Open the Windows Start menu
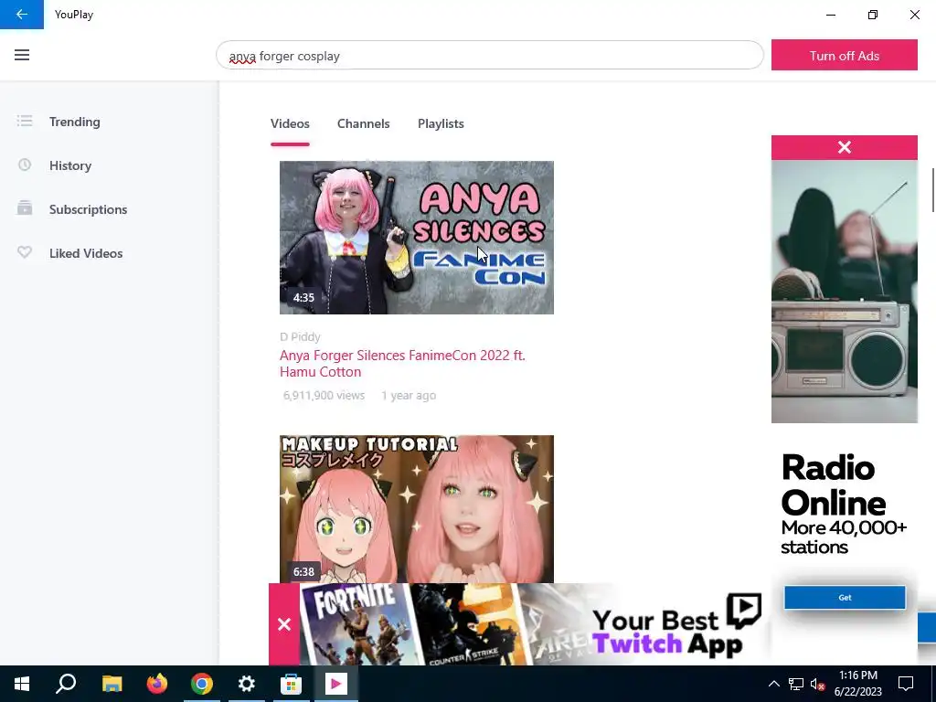This screenshot has height=702, width=936. pyautogui.click(x=22, y=684)
